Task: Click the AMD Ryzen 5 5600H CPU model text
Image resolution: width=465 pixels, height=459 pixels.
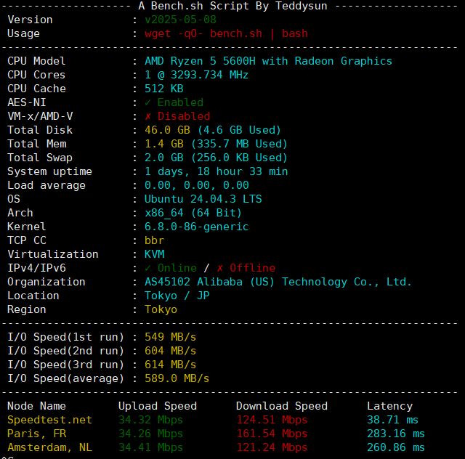Action: (268, 61)
